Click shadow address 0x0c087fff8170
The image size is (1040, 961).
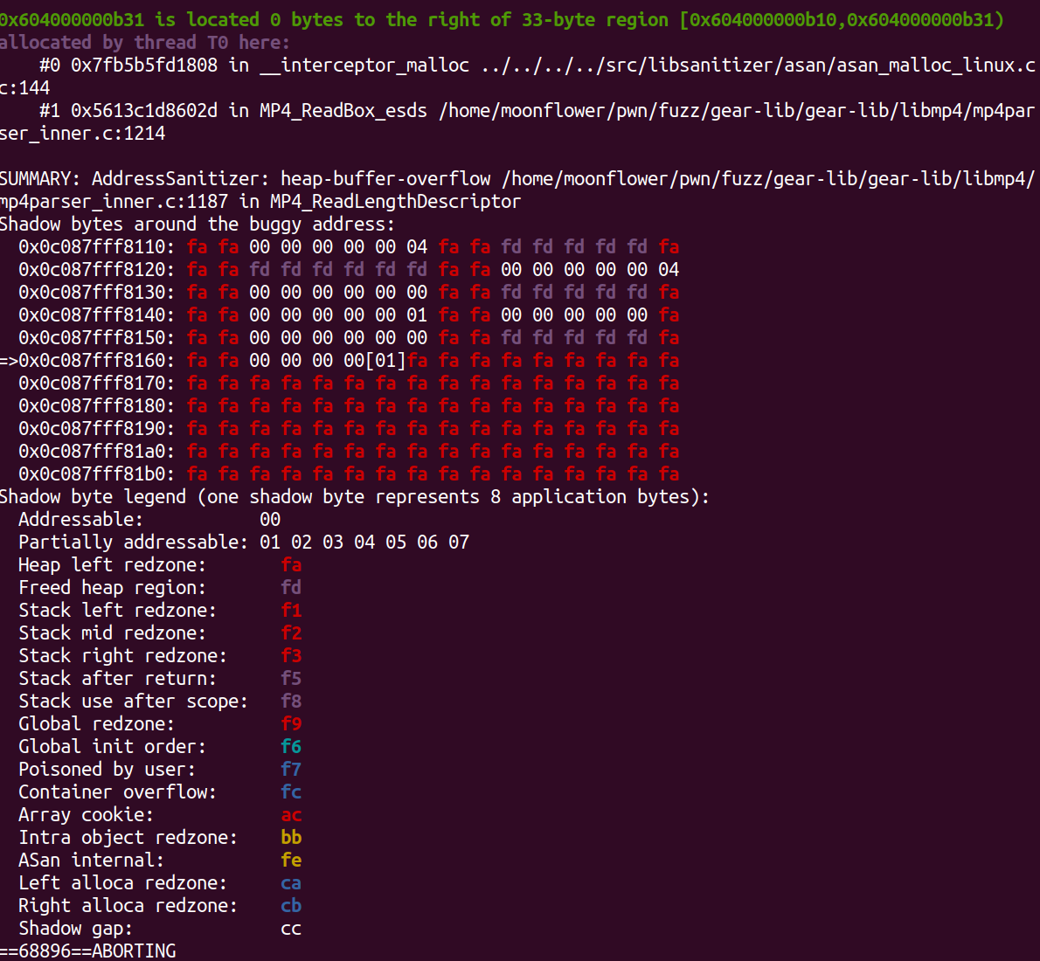tap(97, 384)
